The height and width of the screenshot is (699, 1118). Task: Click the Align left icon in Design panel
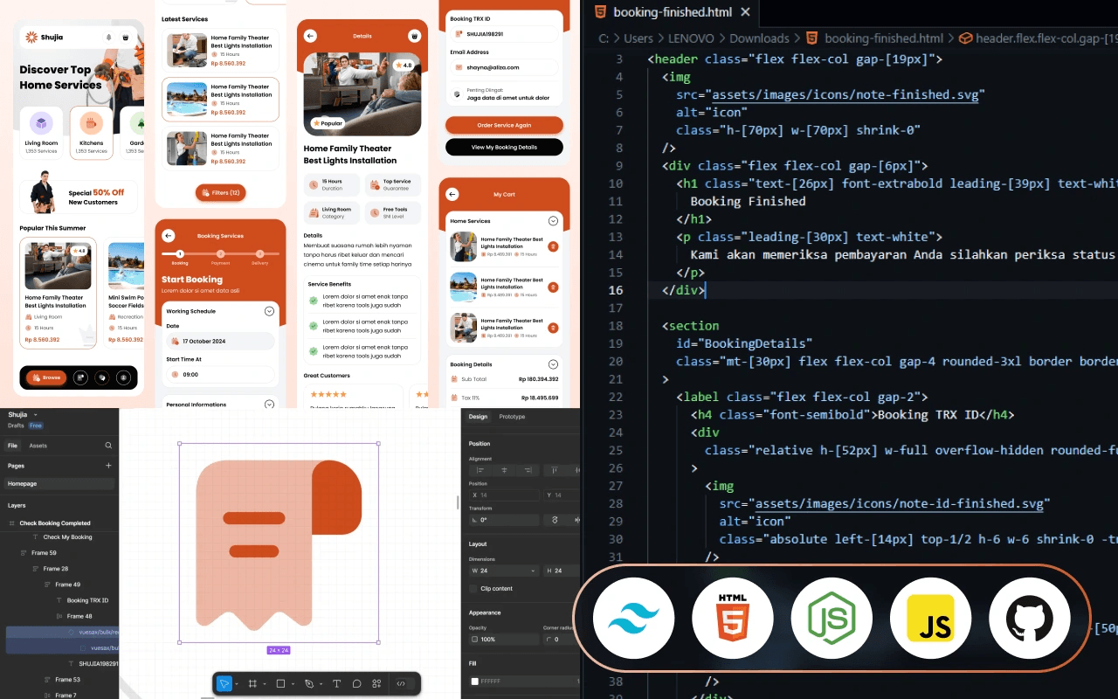point(481,470)
